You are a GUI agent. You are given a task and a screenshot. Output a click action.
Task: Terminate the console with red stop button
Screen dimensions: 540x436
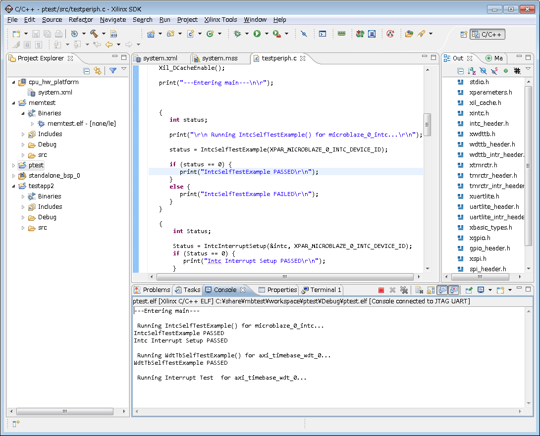click(381, 290)
